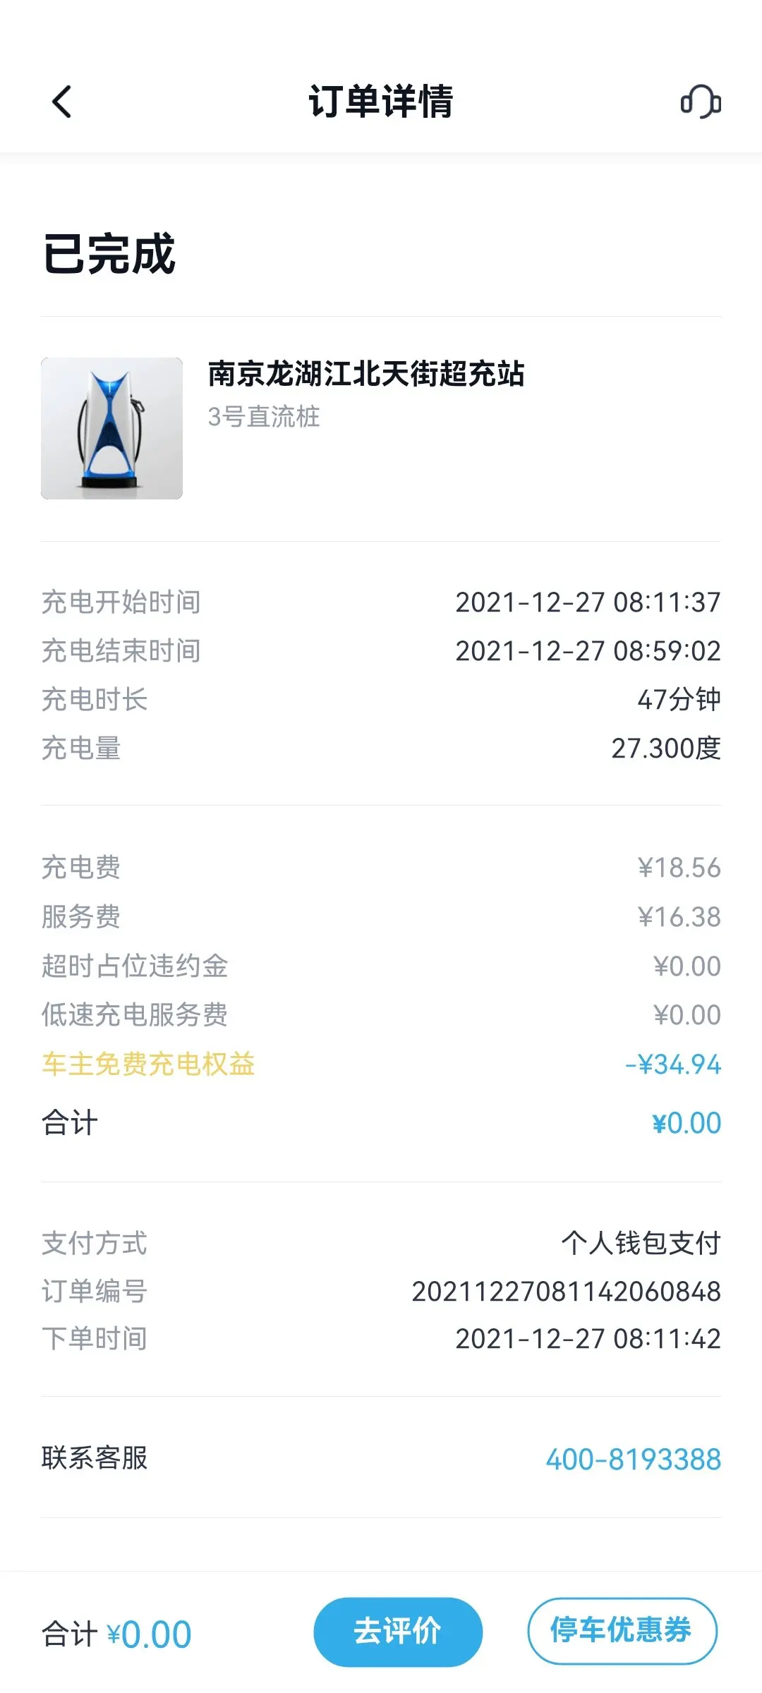Tap the 充电开始时间 timestamp value
Screen dimensions: 762x1693
pyautogui.click(x=588, y=602)
